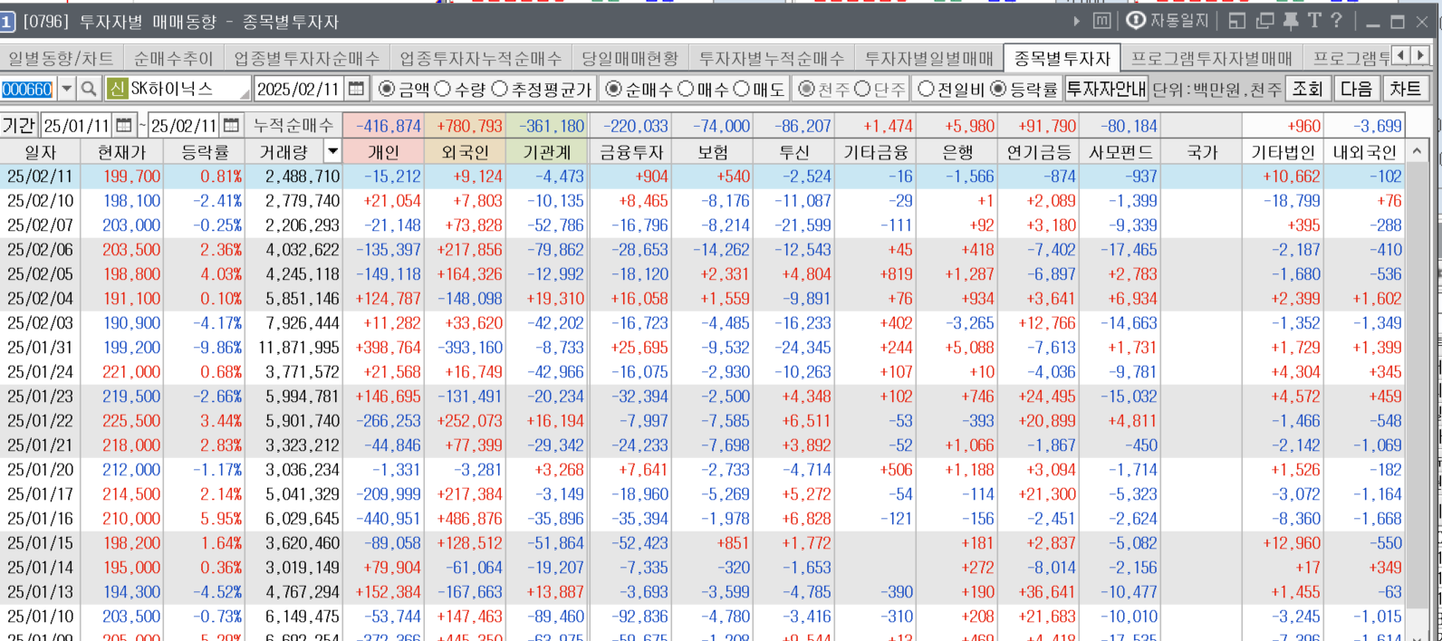Open calendar for period end 25/02/11
This screenshot has height=641, width=1442.
click(232, 126)
